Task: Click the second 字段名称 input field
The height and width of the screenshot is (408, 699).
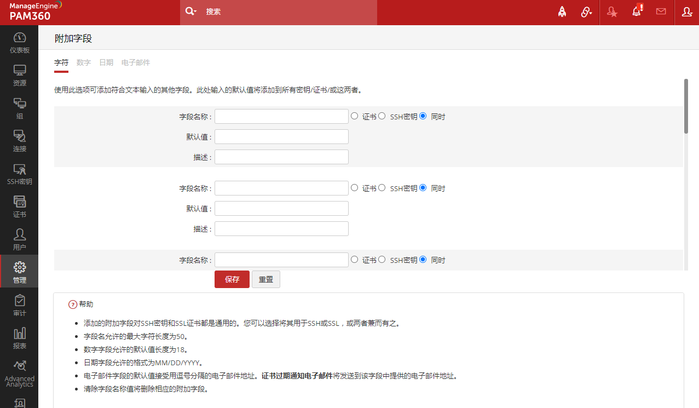Action: pos(281,188)
